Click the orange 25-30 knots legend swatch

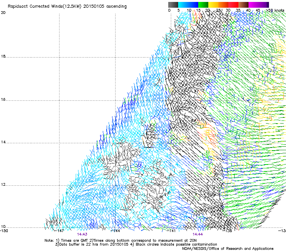coord(223,5)
